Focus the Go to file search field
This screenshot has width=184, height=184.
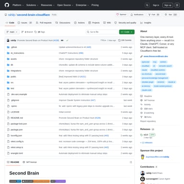[102, 32]
